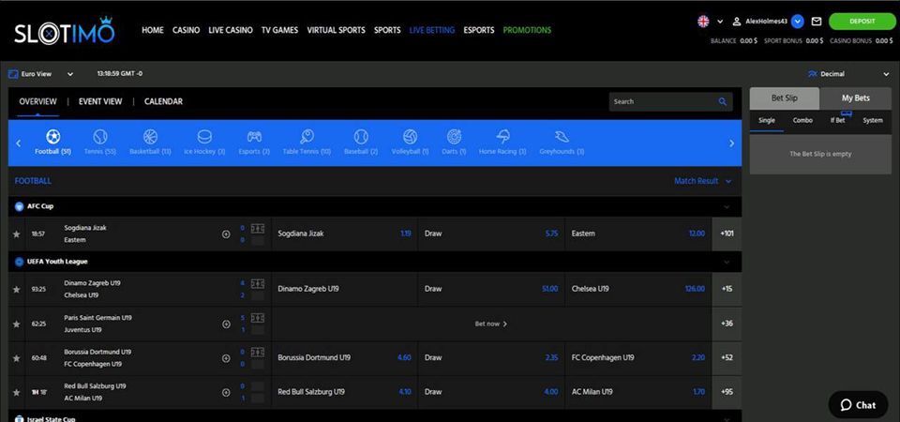Screen dimensions: 900x422
Task: Open the mail envelope icon
Action: (x=817, y=22)
